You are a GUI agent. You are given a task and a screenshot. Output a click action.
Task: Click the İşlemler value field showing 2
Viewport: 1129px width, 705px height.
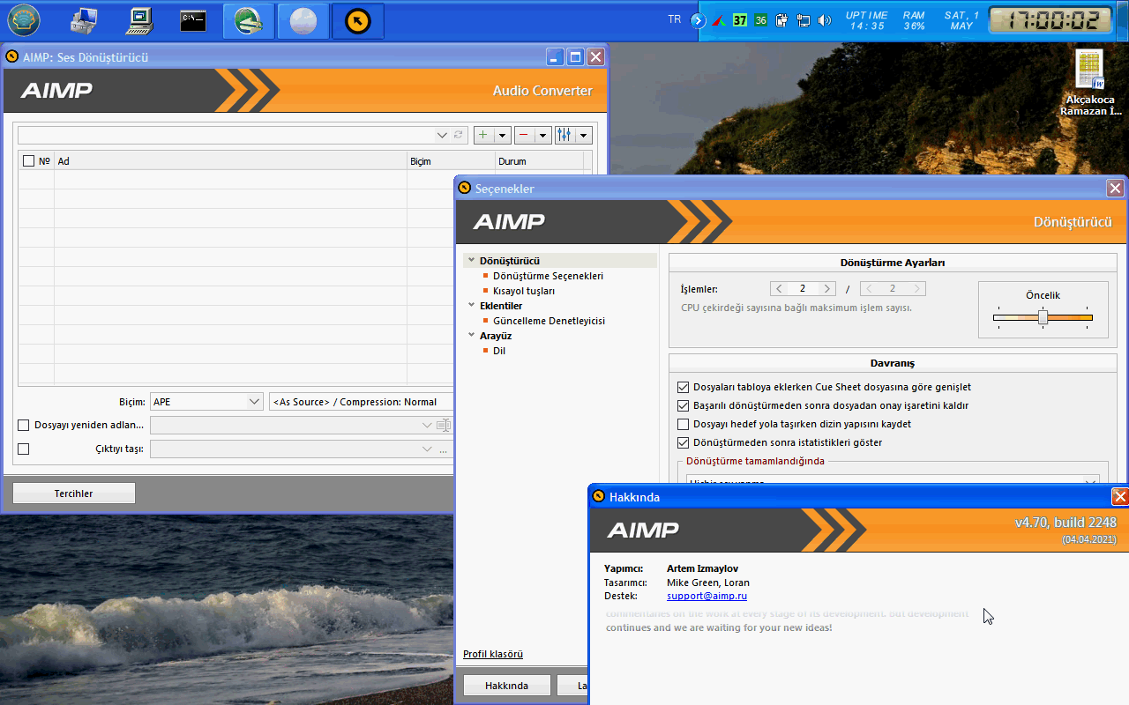point(803,288)
